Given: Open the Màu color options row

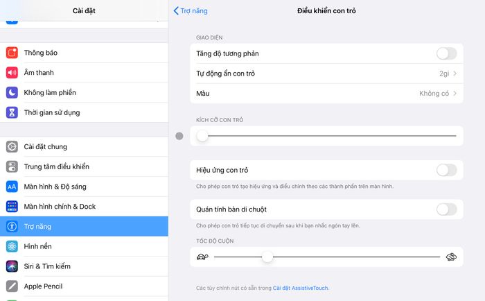Looking at the screenshot, I should (326, 93).
